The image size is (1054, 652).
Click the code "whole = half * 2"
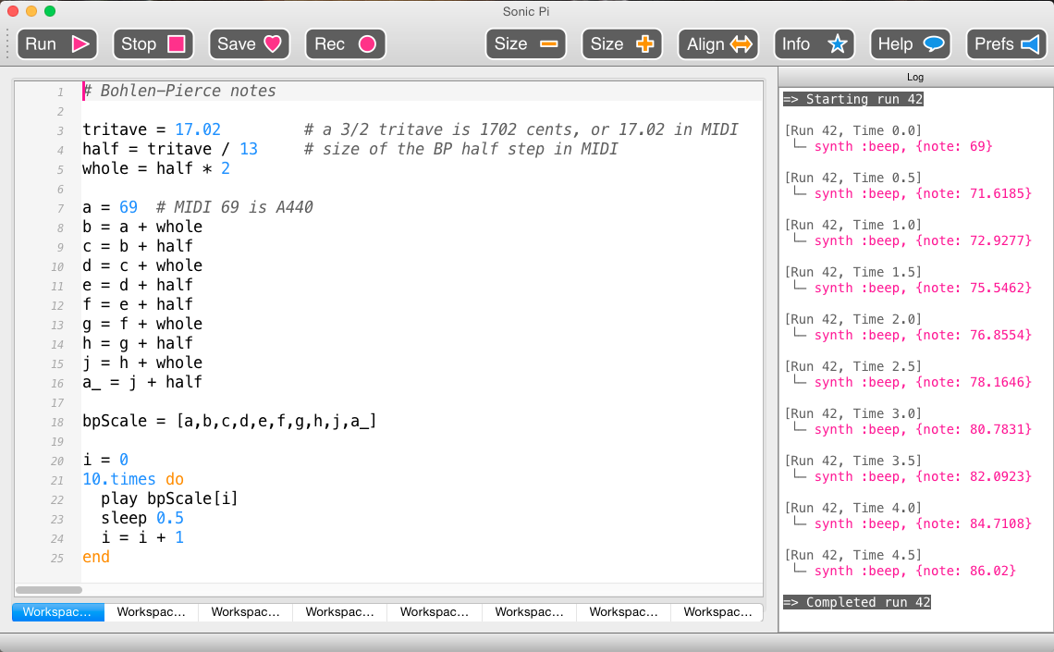point(156,168)
